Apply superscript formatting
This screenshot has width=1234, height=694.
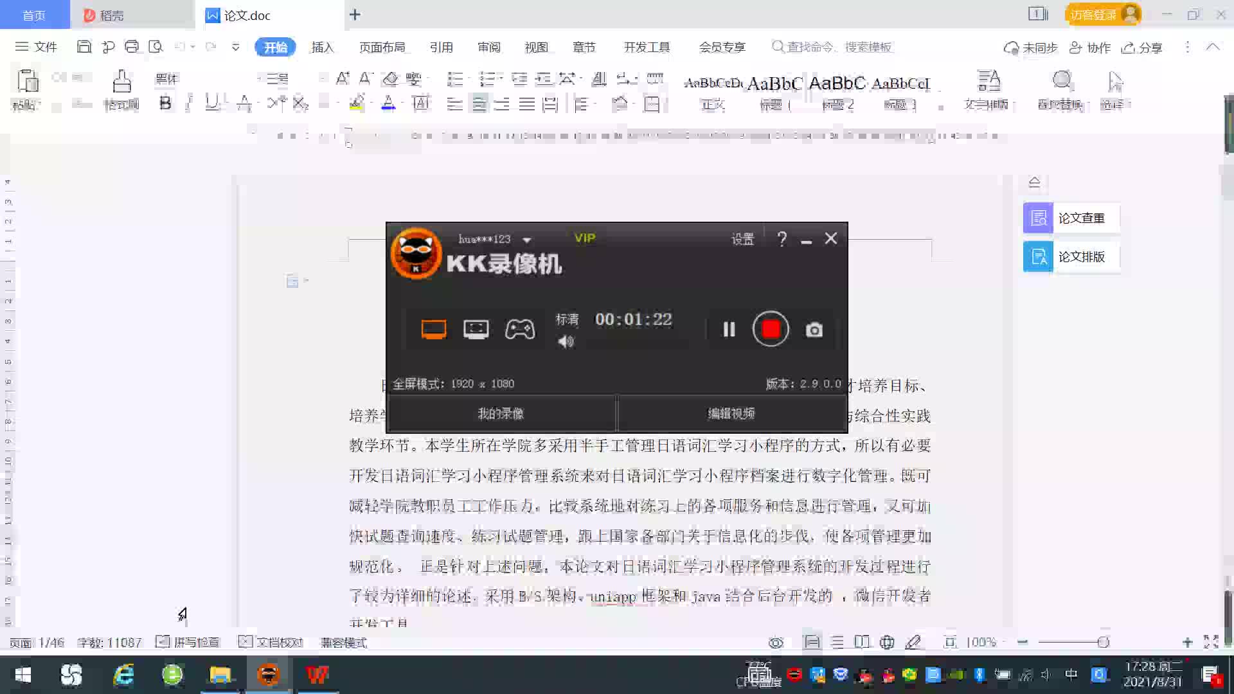pyautogui.click(x=276, y=103)
